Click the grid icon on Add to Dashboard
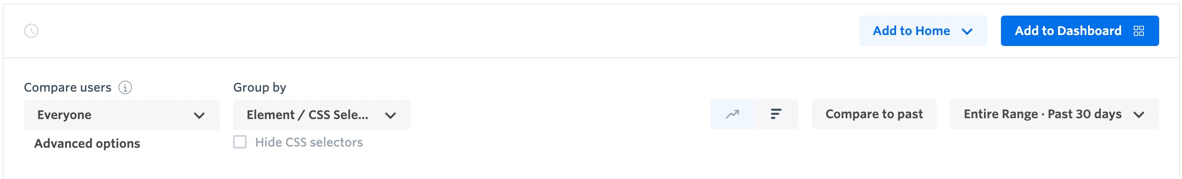Screen dimensions: 1182x179 click(x=1139, y=31)
